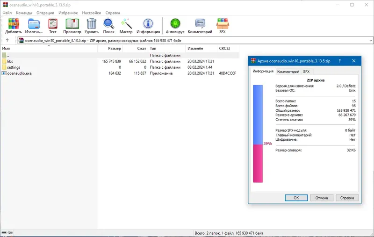Viewport: 374px width, 237px height.
Task: Click the Извлечь (Extract) toolbar icon
Action: (x=34, y=26)
